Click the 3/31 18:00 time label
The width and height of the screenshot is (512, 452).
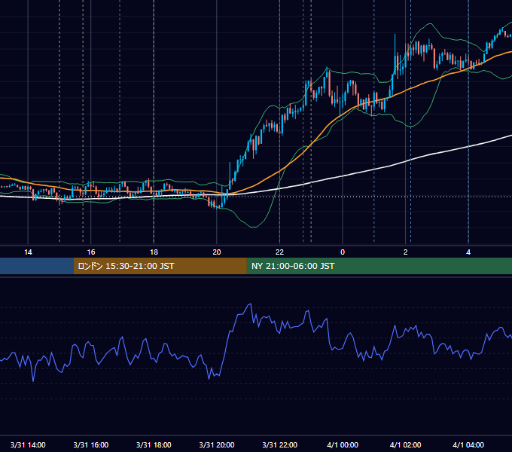coord(154,444)
